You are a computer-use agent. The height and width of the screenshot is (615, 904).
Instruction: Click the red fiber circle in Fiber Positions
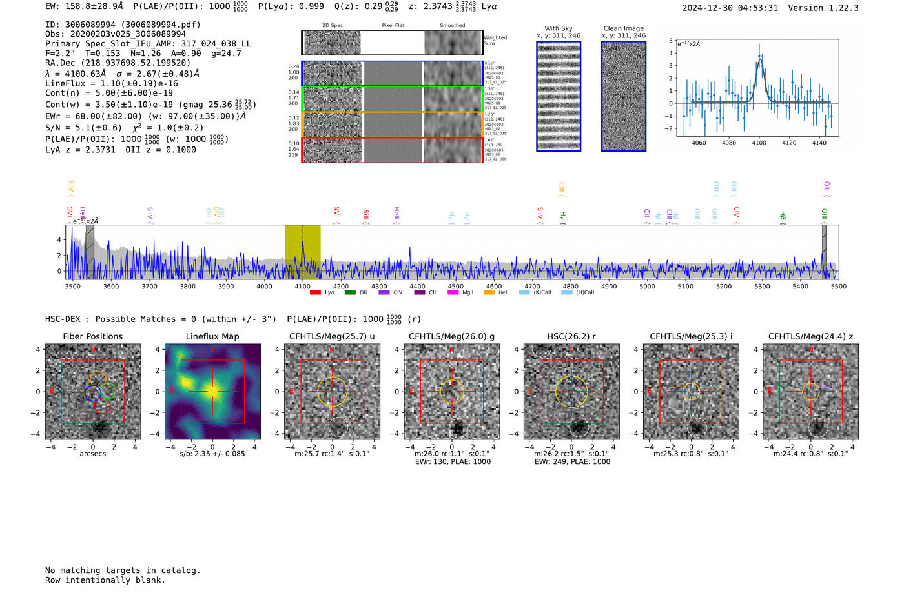(x=102, y=405)
